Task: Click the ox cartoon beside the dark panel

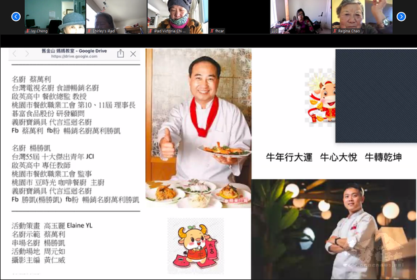Action: click(x=320, y=97)
